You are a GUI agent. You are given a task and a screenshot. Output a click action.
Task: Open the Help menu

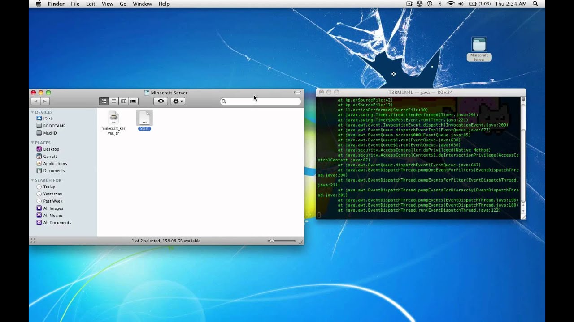[x=164, y=4]
